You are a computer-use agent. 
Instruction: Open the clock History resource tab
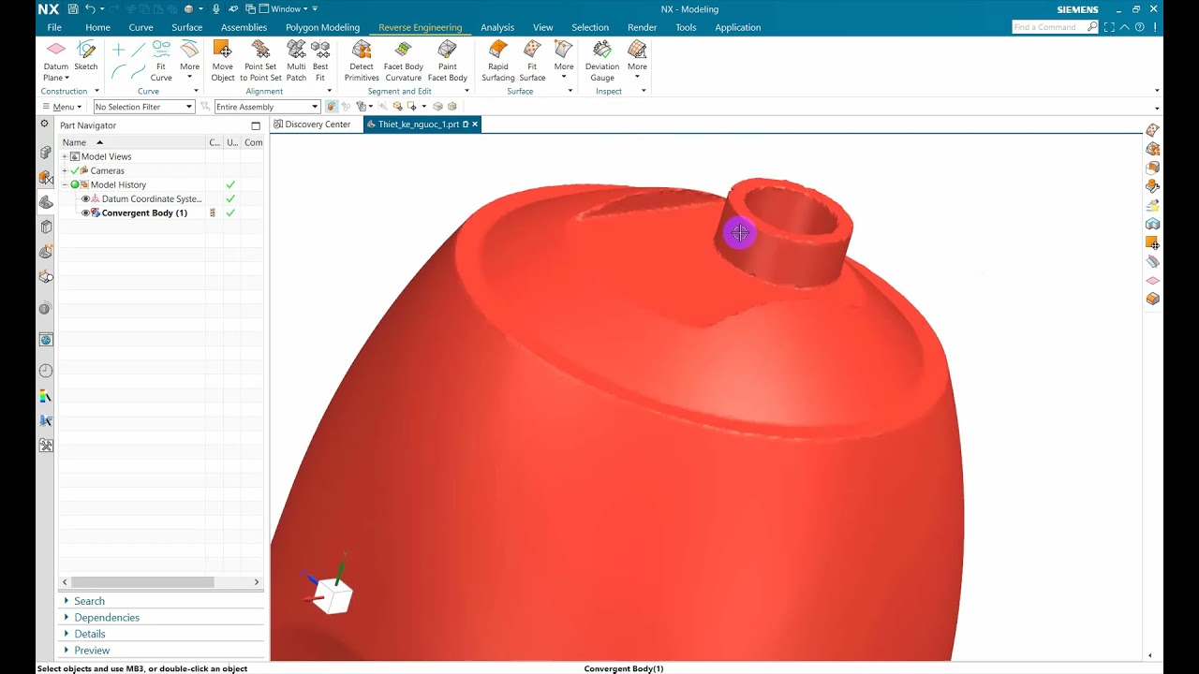point(46,371)
